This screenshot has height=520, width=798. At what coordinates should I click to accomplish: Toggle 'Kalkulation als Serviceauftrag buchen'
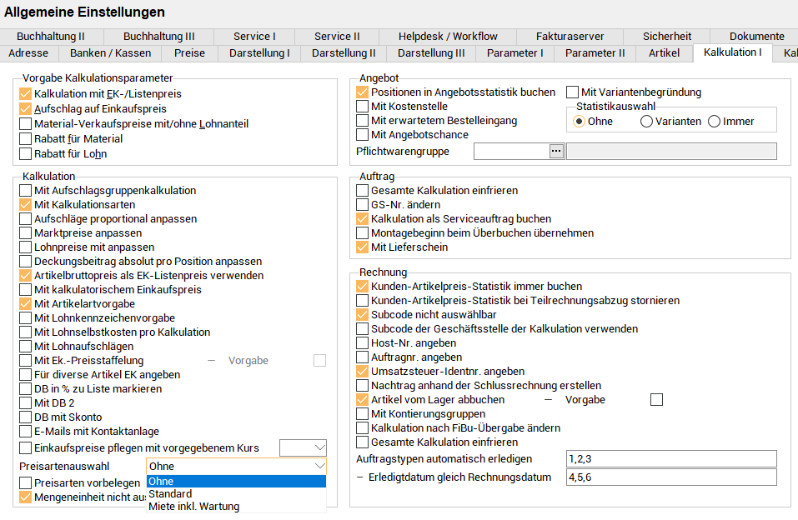[363, 219]
